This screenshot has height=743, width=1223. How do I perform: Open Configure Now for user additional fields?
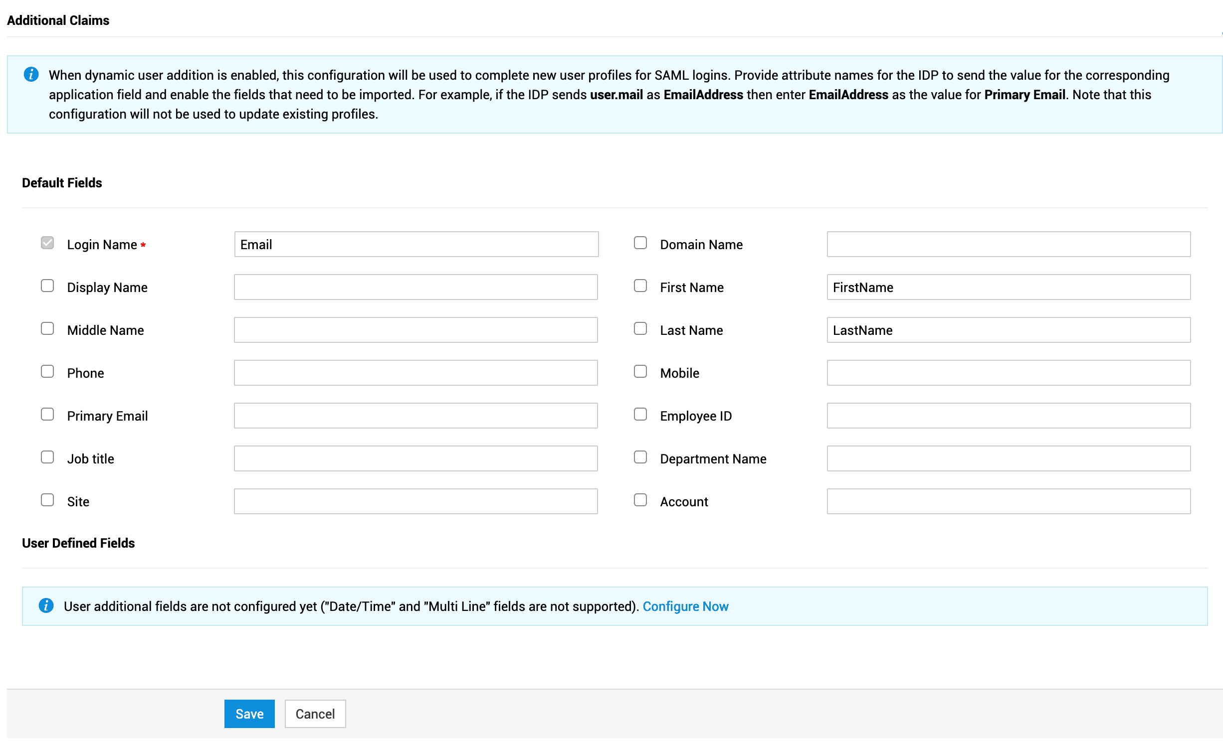coord(686,606)
